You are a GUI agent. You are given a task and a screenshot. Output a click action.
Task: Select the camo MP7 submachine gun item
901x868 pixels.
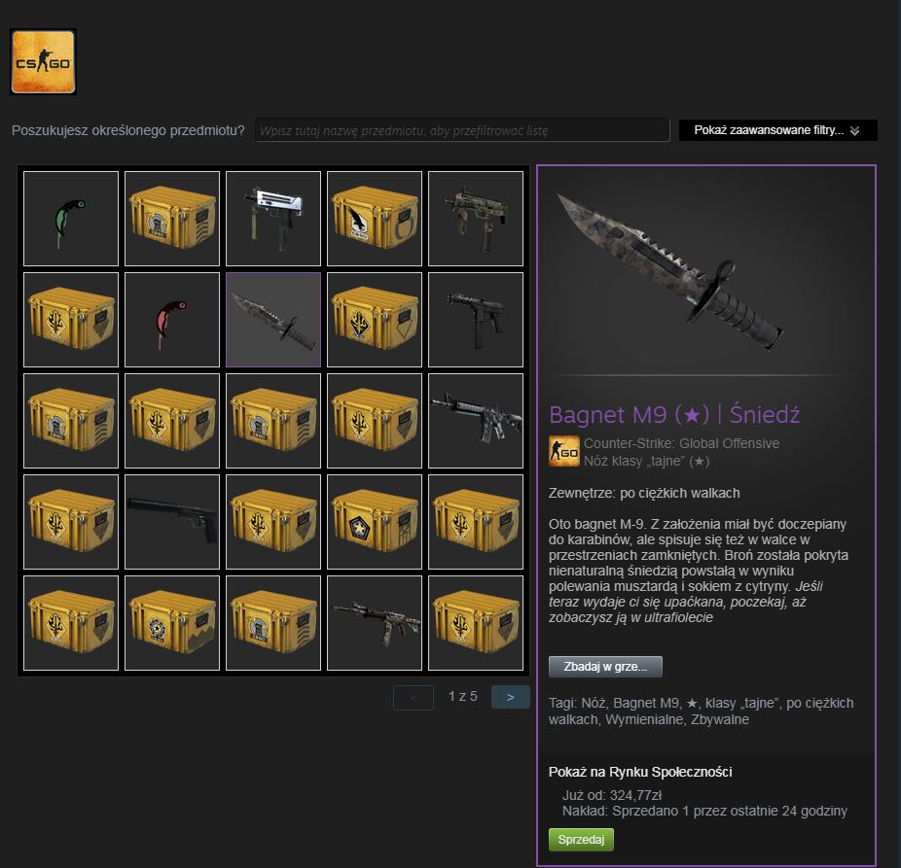coord(475,219)
